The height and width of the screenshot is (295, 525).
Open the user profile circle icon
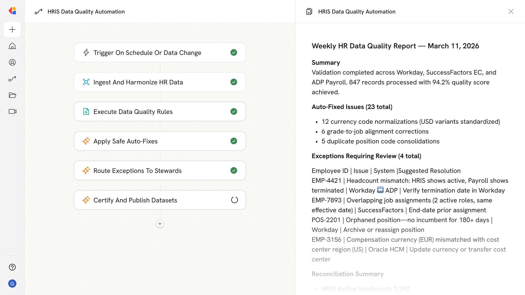point(12,62)
